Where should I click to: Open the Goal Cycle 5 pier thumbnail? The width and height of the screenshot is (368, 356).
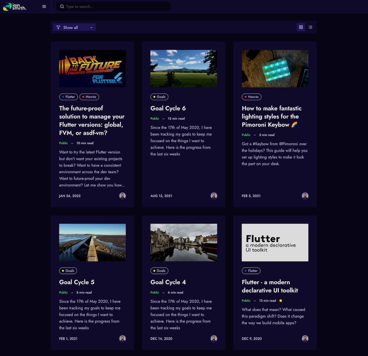click(x=92, y=242)
